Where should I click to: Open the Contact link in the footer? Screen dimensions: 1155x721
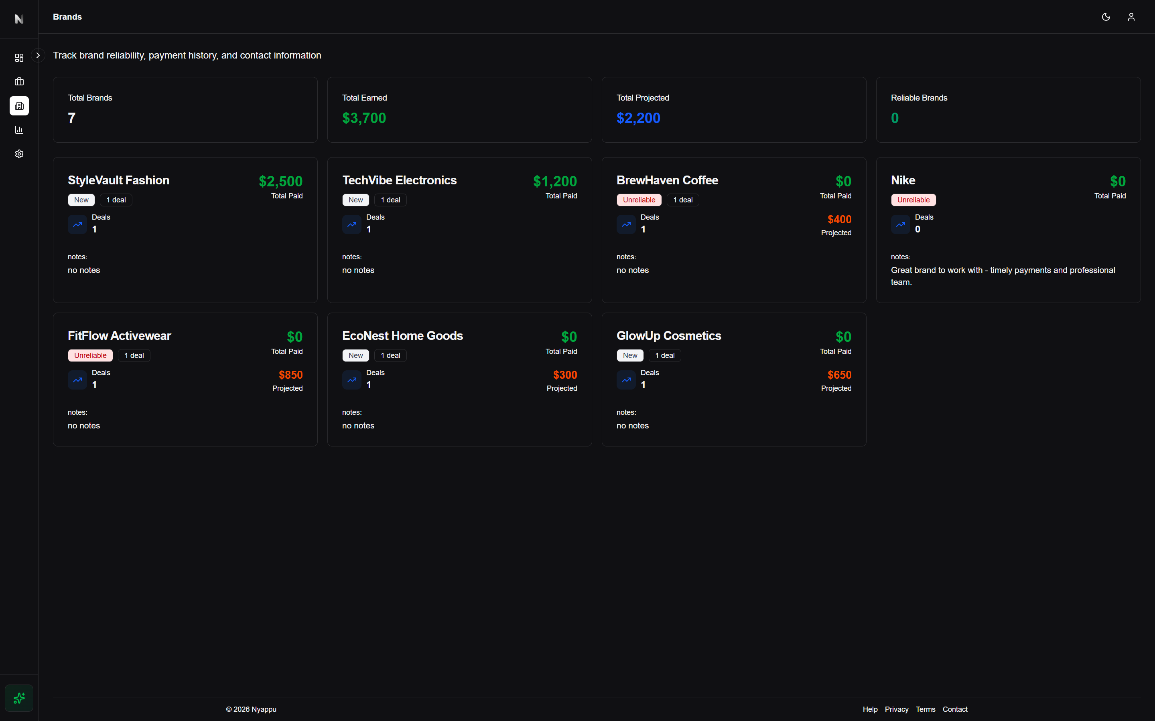[955, 709]
